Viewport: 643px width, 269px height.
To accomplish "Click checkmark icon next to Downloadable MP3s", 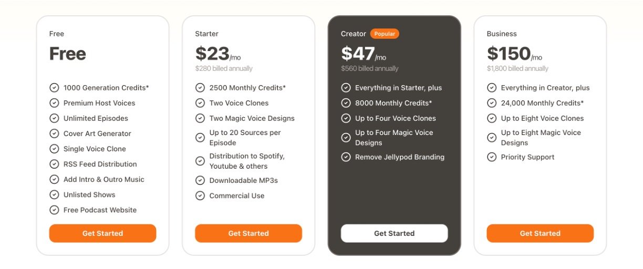I will click(200, 180).
